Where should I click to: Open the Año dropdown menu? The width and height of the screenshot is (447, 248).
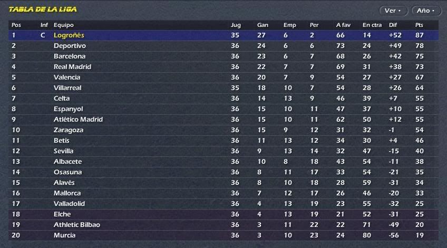tap(426, 11)
